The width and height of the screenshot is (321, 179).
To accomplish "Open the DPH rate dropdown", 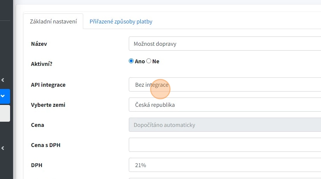I will [225, 165].
